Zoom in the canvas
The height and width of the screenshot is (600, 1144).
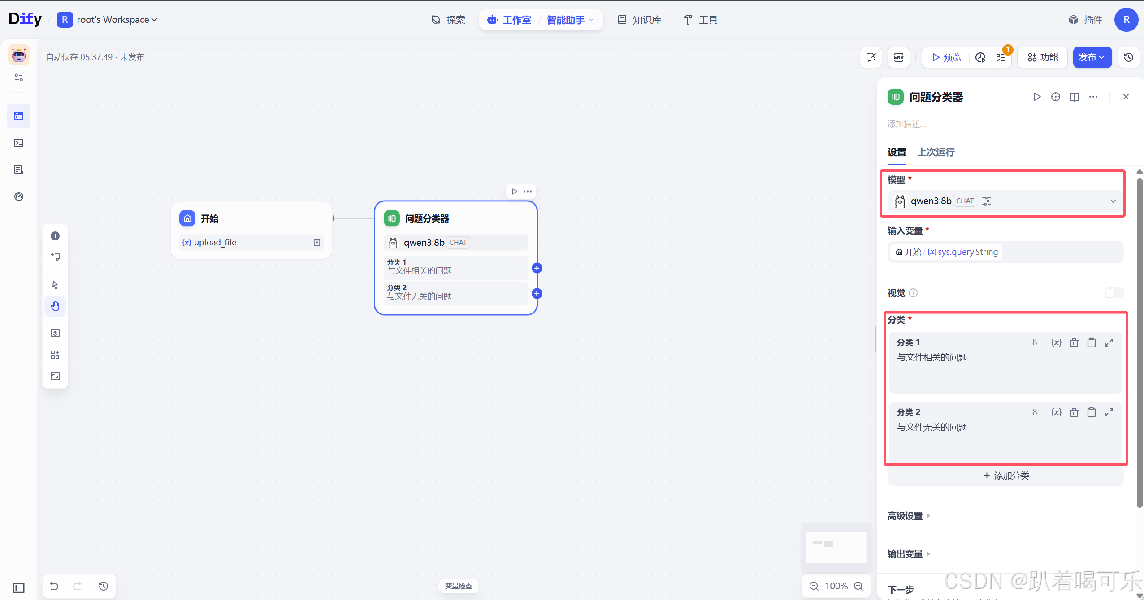858,586
